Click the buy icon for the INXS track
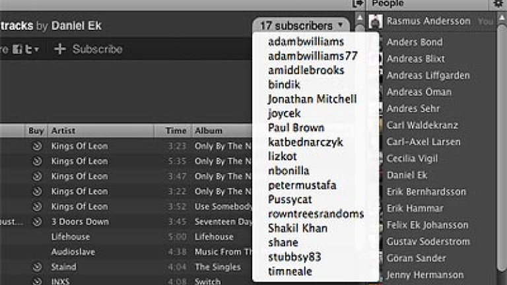Image resolution: width=507 pixels, height=285 pixels. [37, 282]
